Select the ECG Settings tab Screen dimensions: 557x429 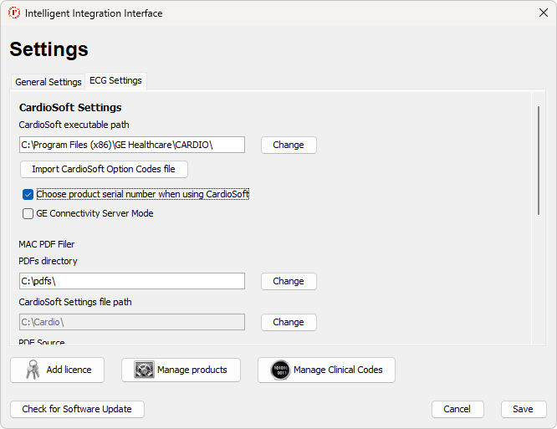coord(115,80)
